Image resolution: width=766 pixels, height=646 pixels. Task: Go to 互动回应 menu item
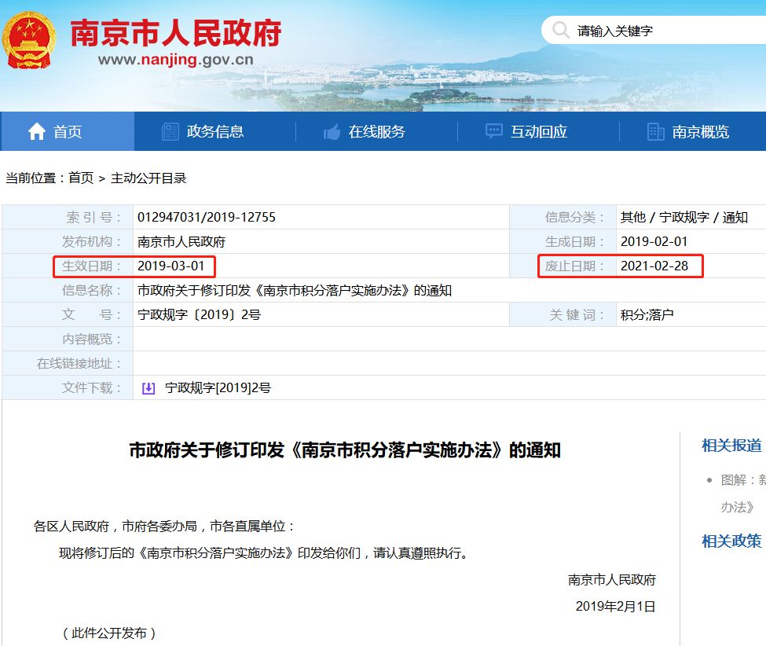(539, 131)
